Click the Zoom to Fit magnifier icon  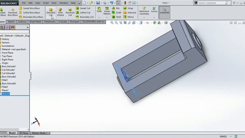point(112,23)
